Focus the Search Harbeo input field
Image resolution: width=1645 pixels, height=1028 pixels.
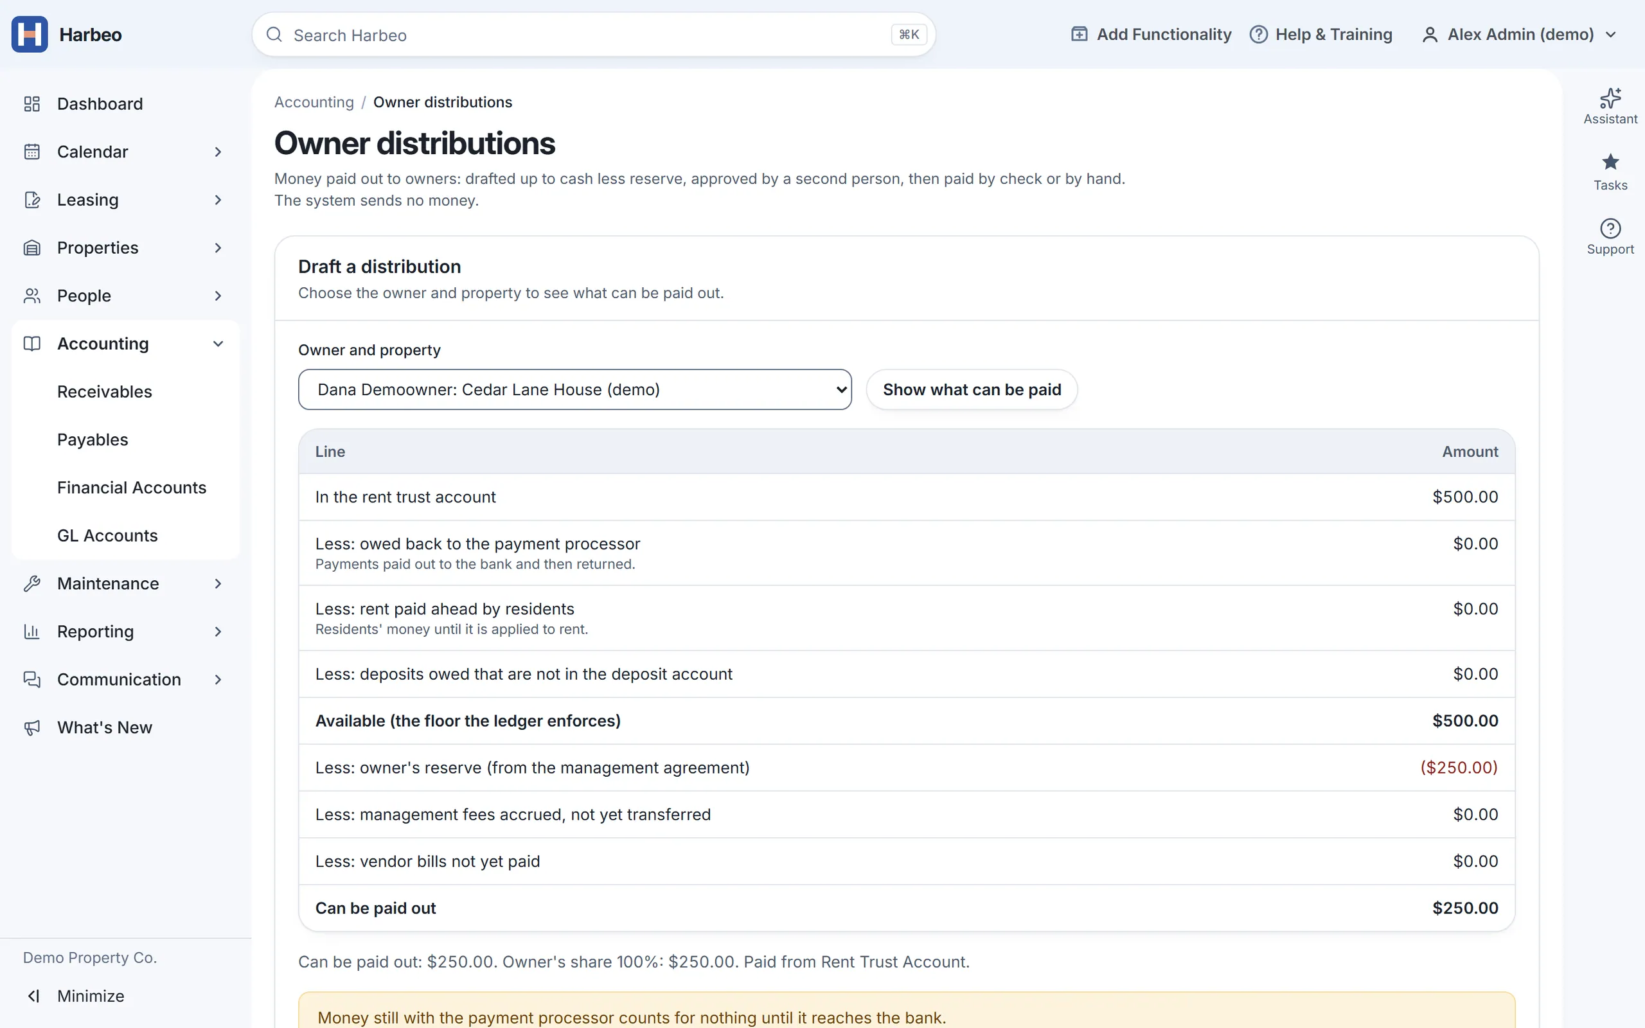[x=594, y=35]
